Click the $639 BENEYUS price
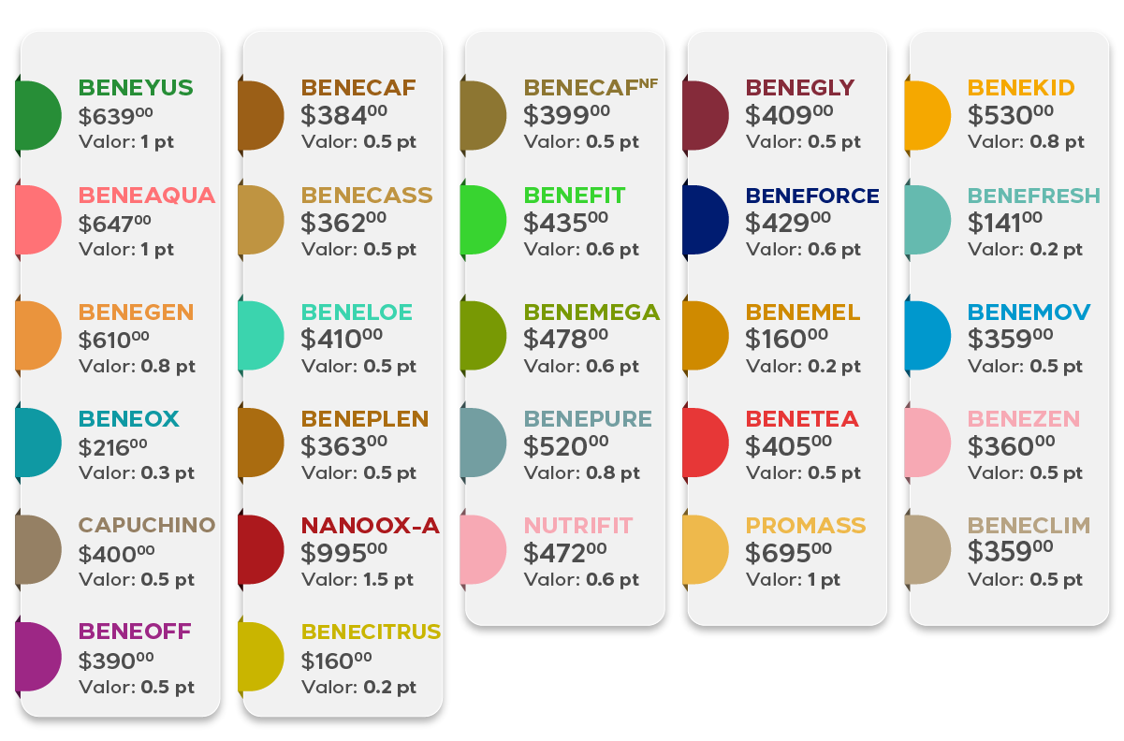 coord(116,114)
